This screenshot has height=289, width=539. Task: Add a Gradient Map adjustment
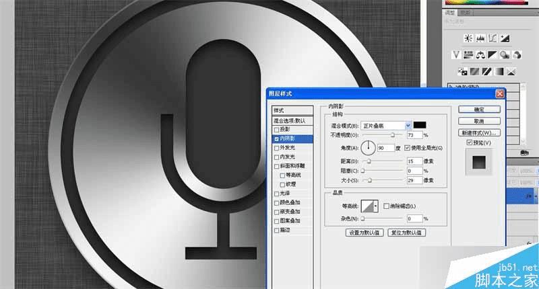[x=499, y=72]
